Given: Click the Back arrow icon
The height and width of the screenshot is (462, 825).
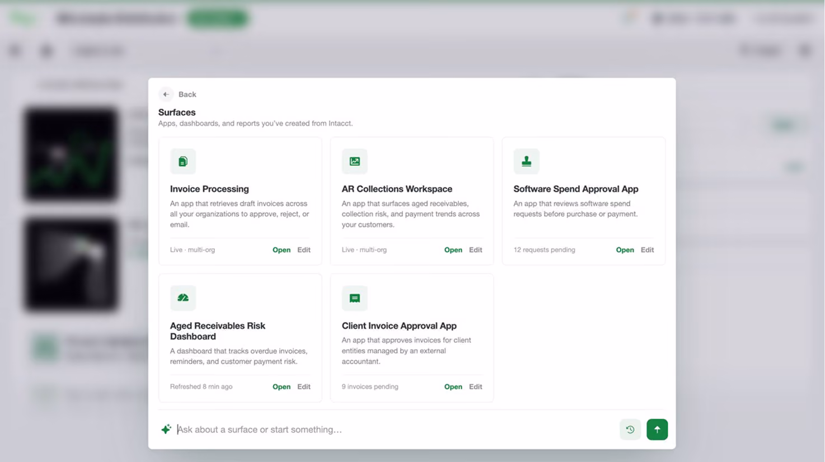Looking at the screenshot, I should click(166, 95).
